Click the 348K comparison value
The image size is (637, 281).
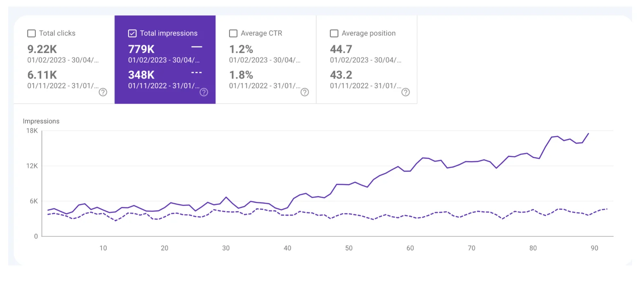pos(141,75)
